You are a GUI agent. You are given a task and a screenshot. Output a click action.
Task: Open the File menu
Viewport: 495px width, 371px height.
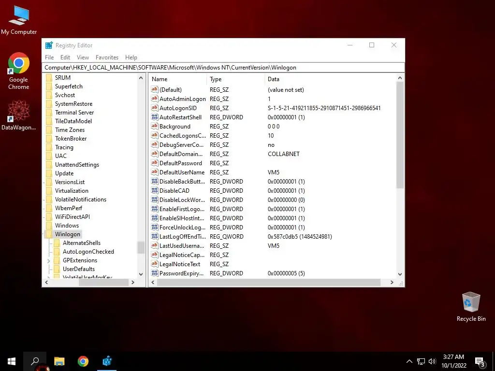click(49, 57)
